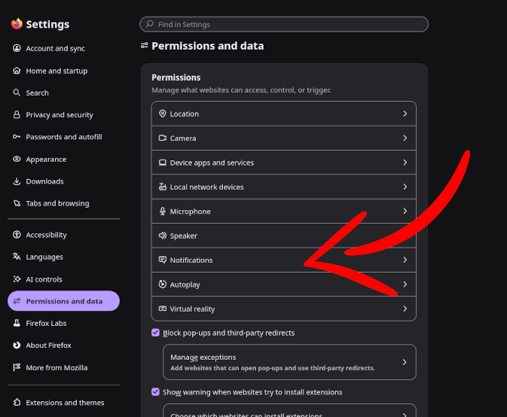Click the Microphone icon
Viewport: 507px width, 417px height.
pos(163,212)
